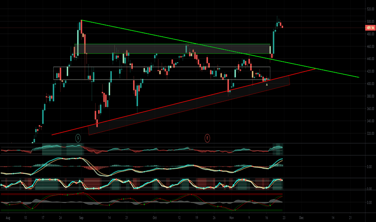Click the 420.00 price axis label
This screenshot has height=222, width=376.
[x=370, y=71]
